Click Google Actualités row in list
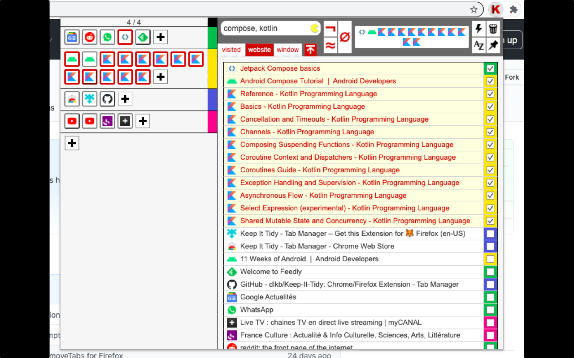Screen dimensions: 574x358 pos(354,297)
